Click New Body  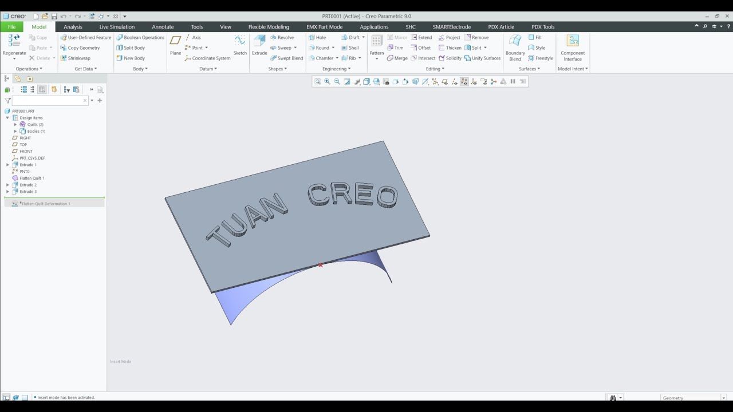pyautogui.click(x=131, y=58)
